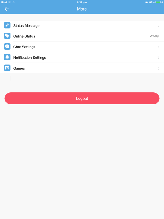Click the Notification Settings bell icon

(x=7, y=57)
